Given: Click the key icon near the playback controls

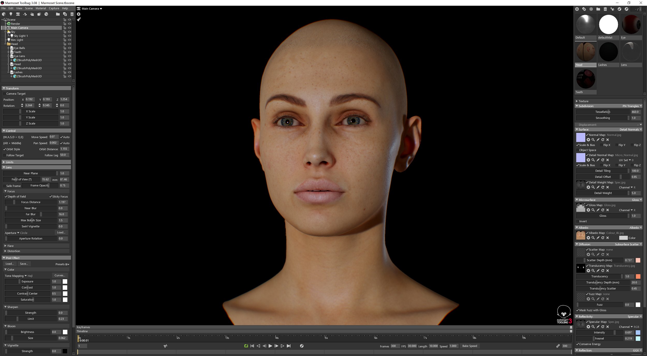Looking at the screenshot, I should pyautogui.click(x=302, y=346).
